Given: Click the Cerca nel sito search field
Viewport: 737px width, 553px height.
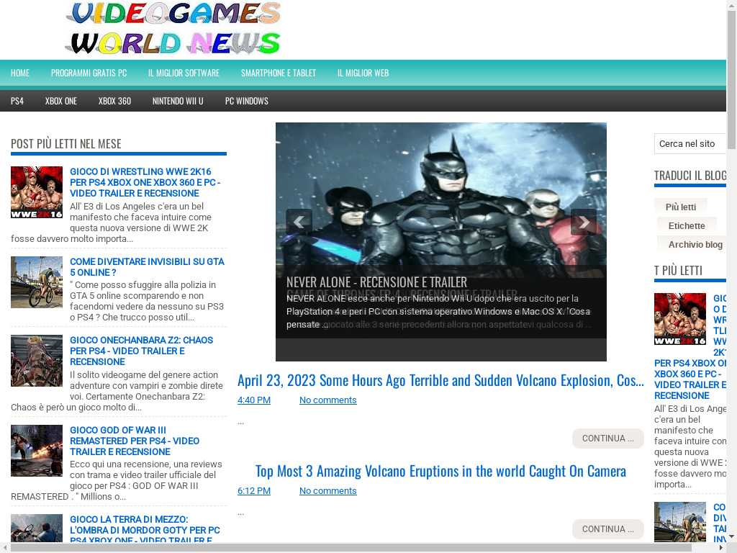Looking at the screenshot, I should point(689,144).
